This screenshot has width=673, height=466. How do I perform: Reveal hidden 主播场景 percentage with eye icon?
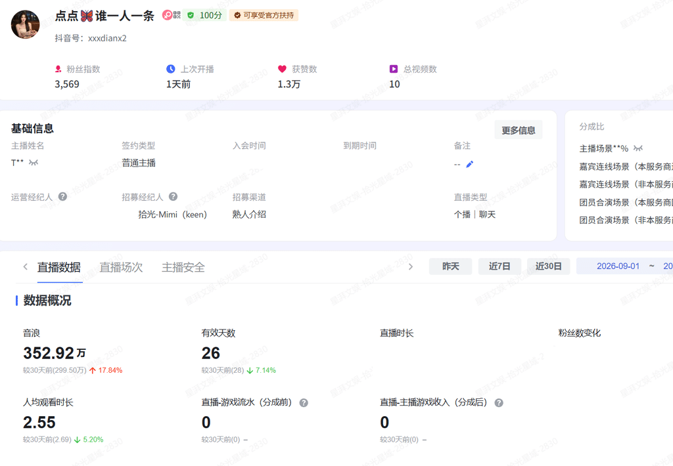pos(638,148)
